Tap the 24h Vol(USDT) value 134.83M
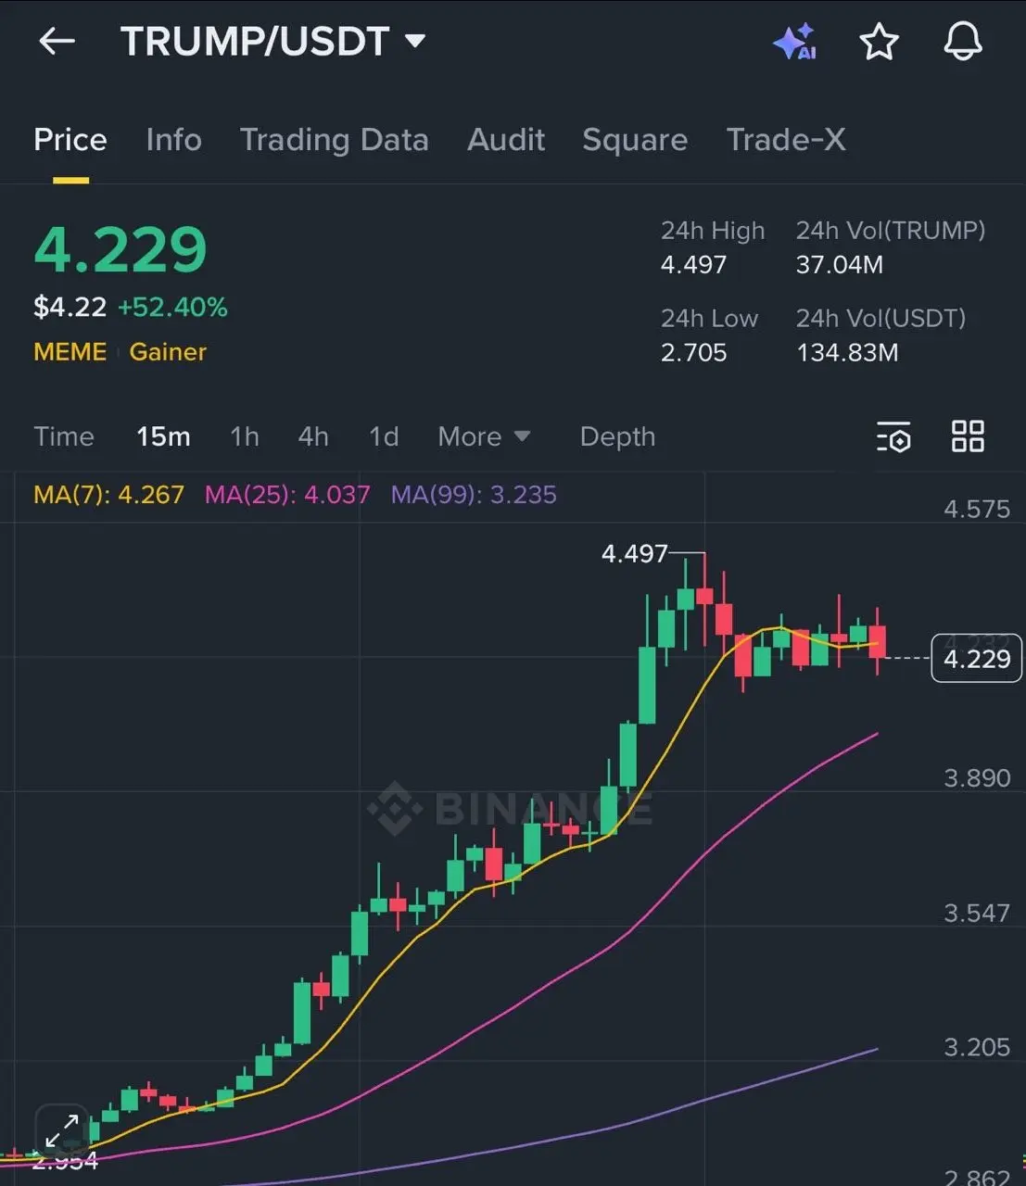This screenshot has height=1186, width=1026. tap(847, 352)
